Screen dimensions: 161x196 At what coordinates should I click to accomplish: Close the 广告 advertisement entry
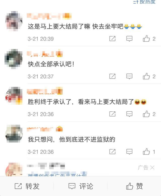152,168
